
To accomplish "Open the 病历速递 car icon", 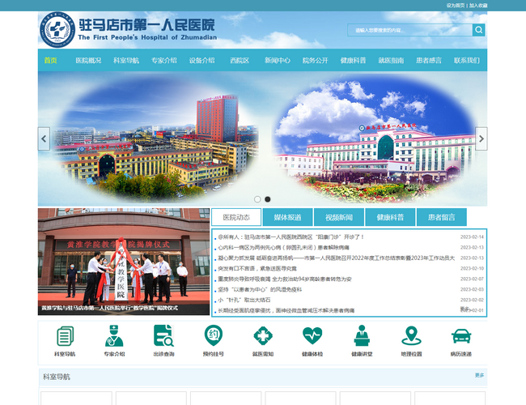I will tap(460, 336).
